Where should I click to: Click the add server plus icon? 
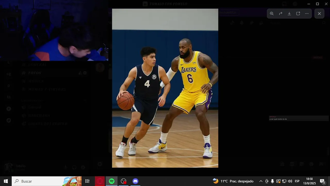[x=9, y=109]
